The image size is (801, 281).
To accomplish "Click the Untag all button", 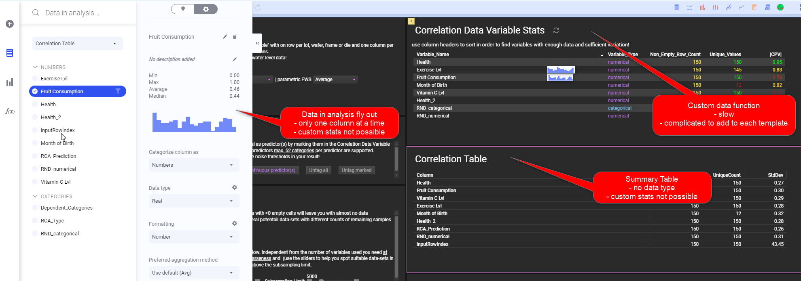I will [x=318, y=170].
